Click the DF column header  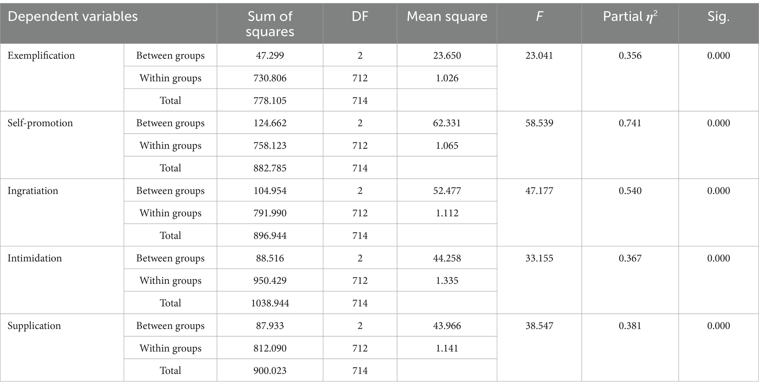coord(360,17)
